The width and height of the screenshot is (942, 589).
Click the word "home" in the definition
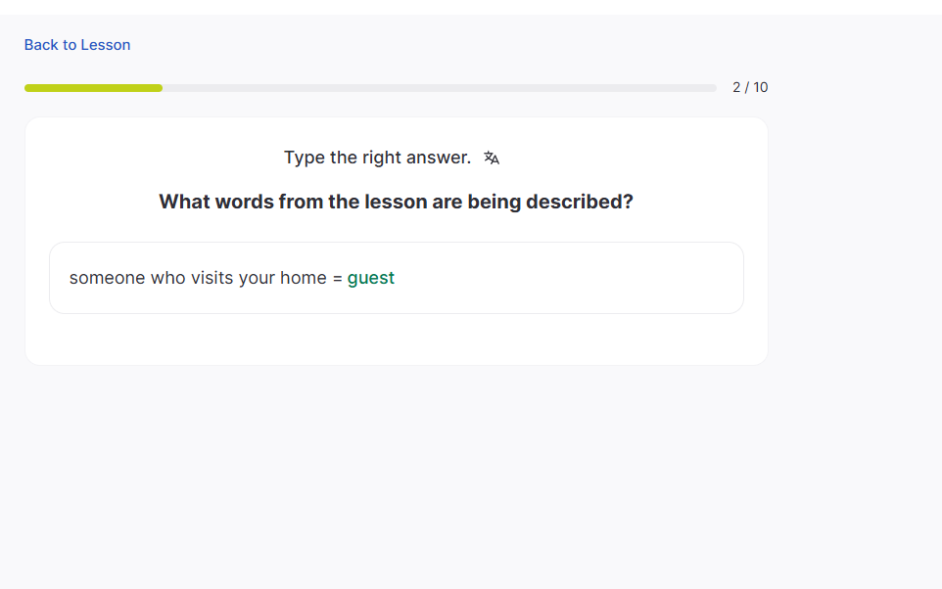tap(304, 278)
